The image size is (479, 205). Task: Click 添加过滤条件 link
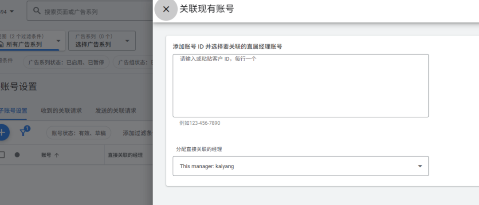tap(137, 133)
